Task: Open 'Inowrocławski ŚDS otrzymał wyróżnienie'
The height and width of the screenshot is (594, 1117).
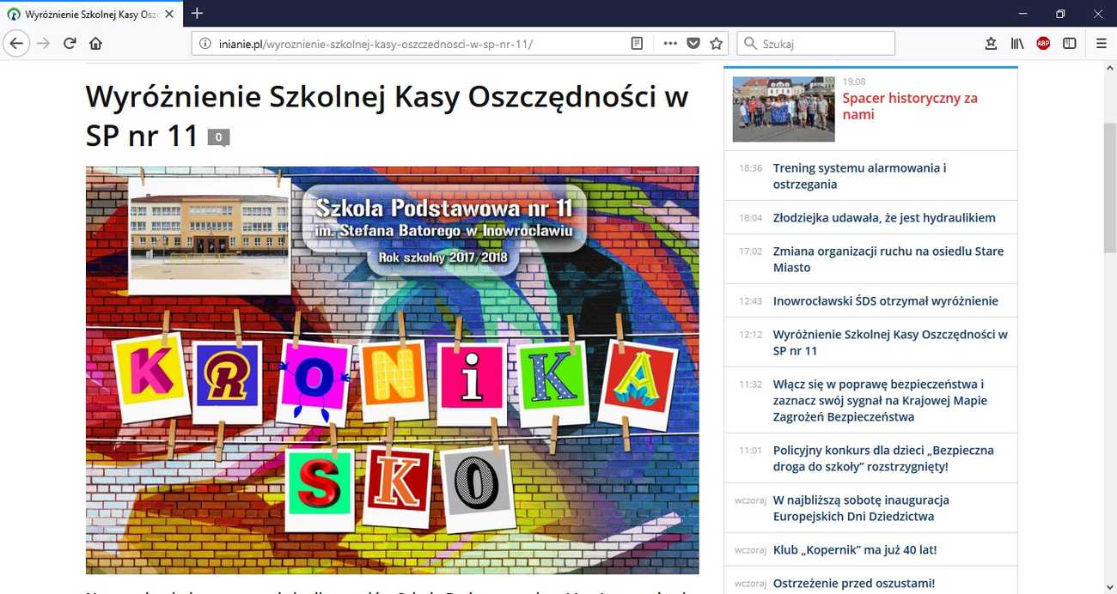Action: click(886, 300)
